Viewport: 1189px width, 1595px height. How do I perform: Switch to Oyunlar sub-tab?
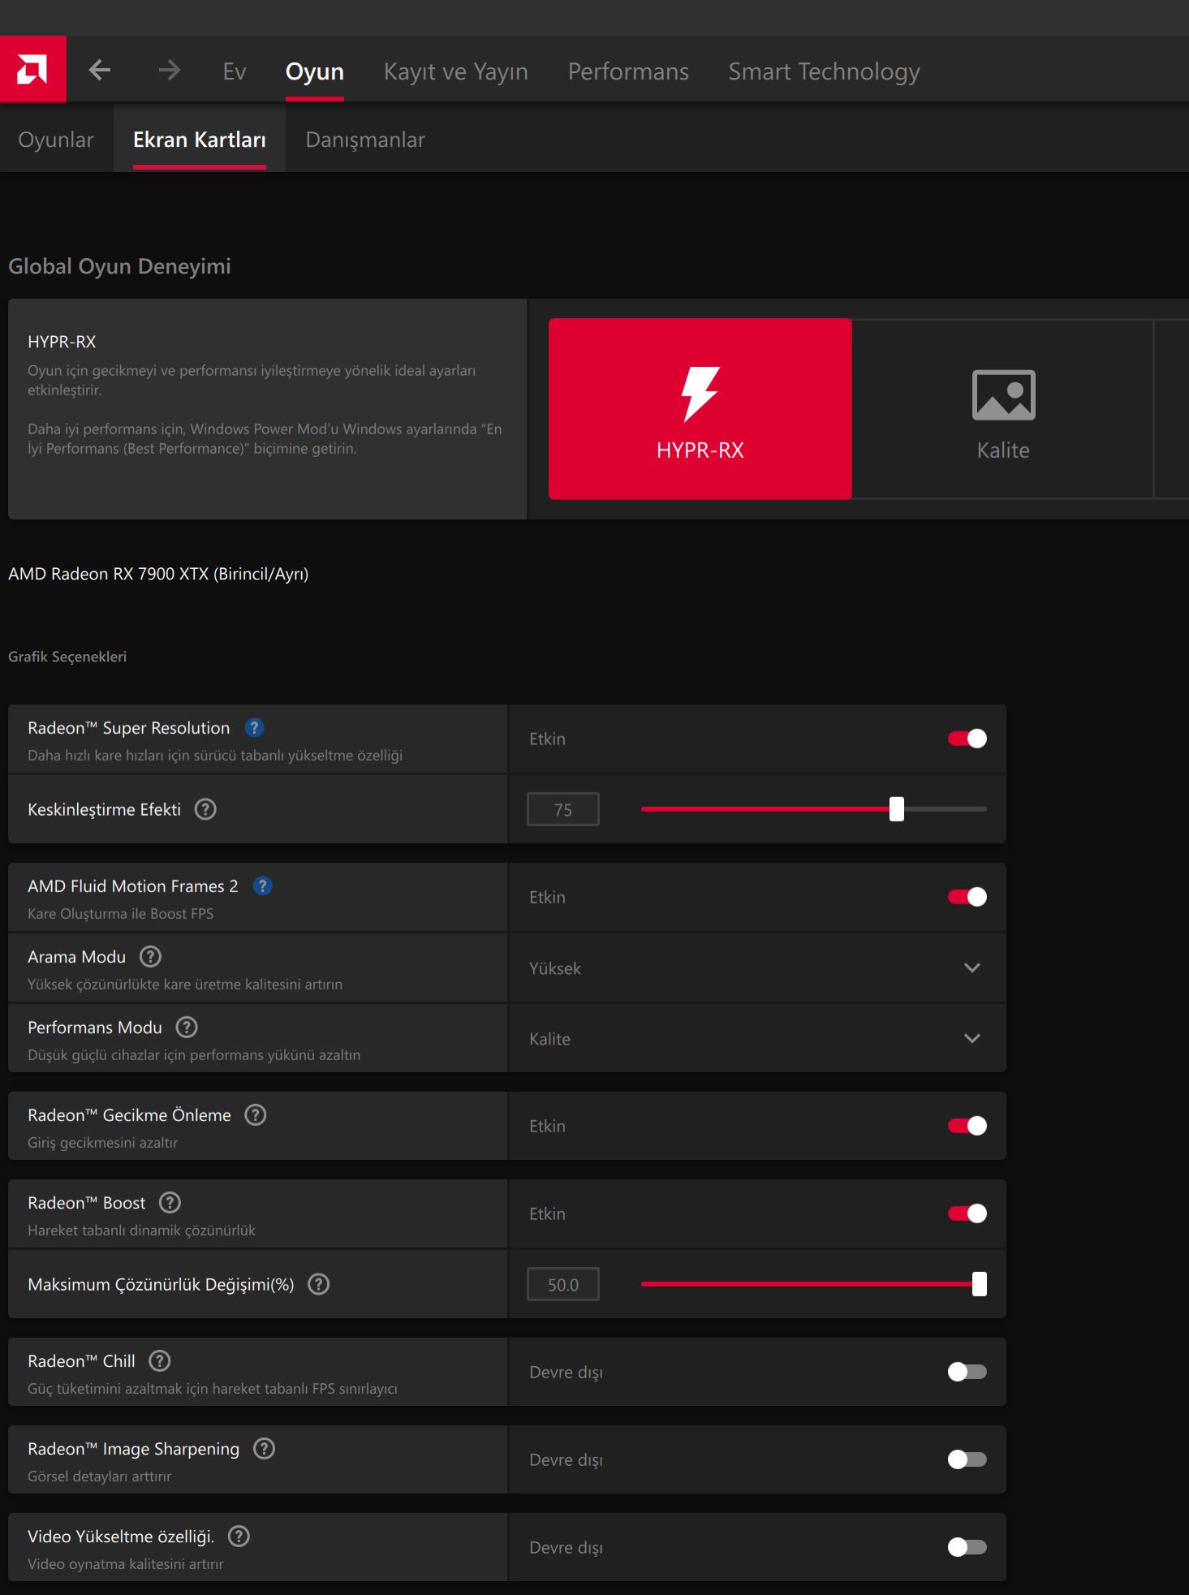56,140
